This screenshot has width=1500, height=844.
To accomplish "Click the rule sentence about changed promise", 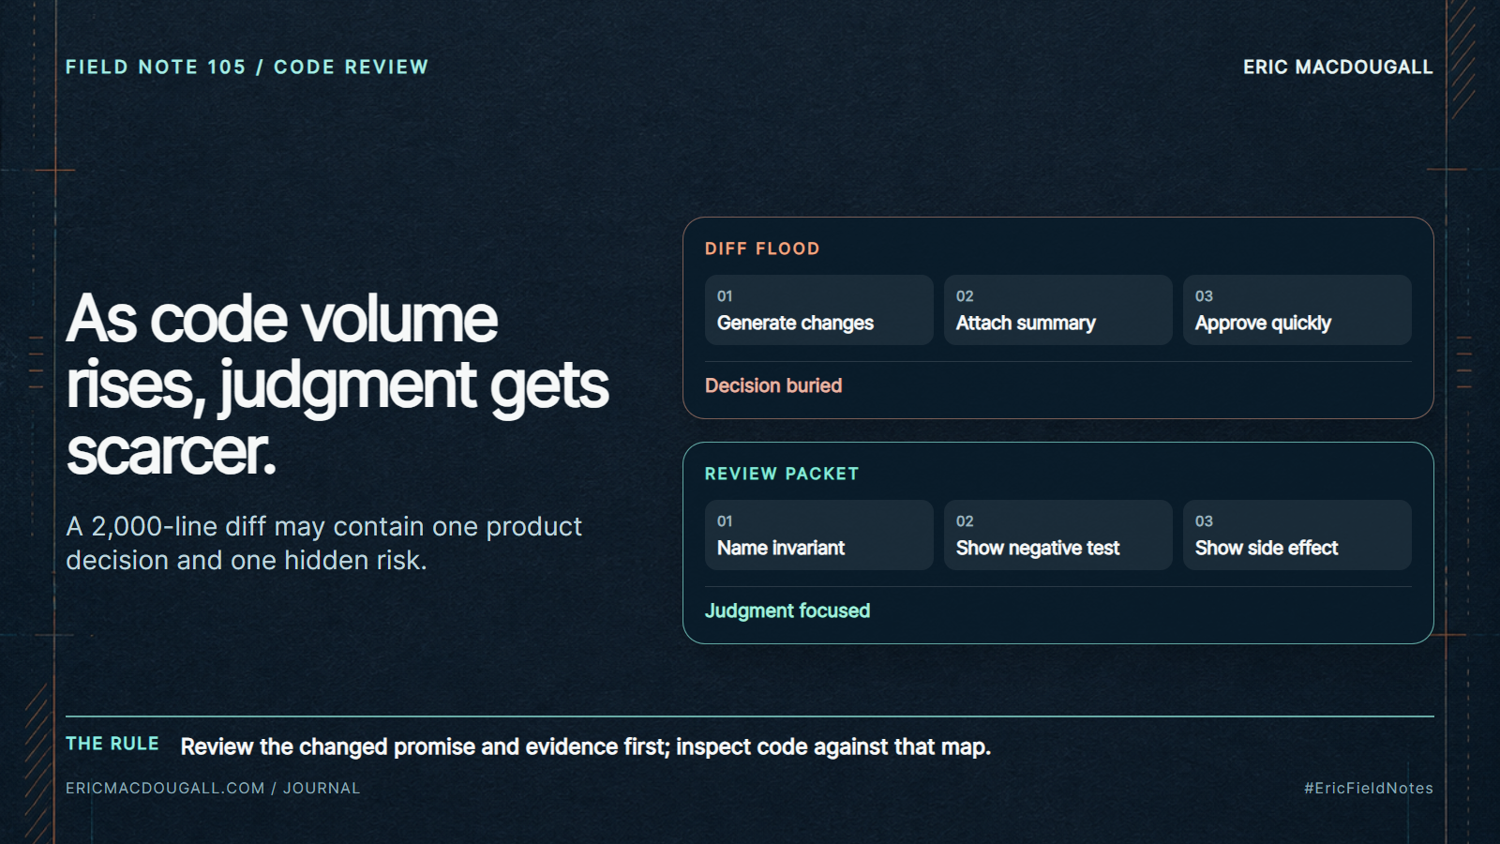I will 586,746.
